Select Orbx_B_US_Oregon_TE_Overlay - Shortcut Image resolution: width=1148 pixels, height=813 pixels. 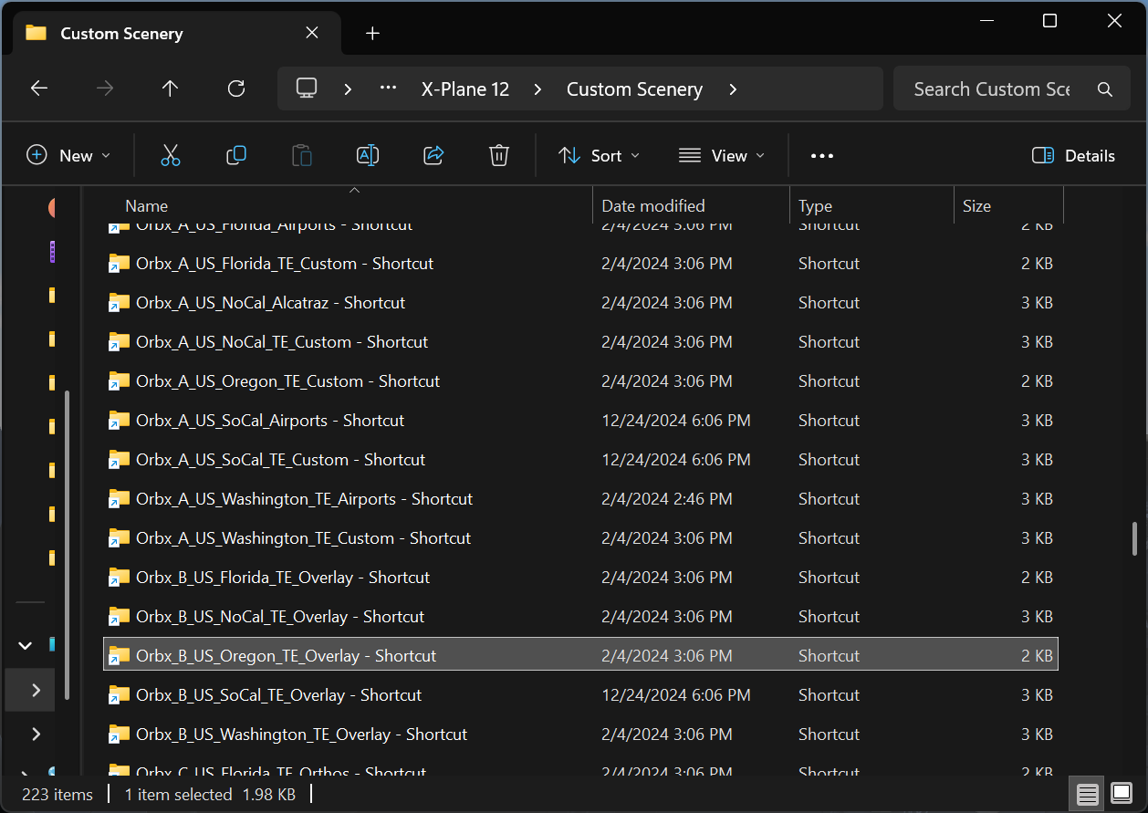pos(581,654)
